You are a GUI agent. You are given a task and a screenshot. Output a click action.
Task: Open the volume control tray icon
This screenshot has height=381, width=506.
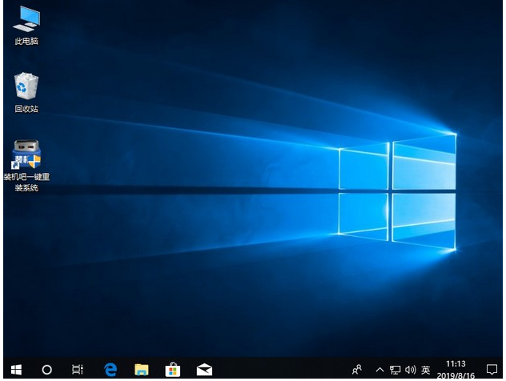point(410,370)
